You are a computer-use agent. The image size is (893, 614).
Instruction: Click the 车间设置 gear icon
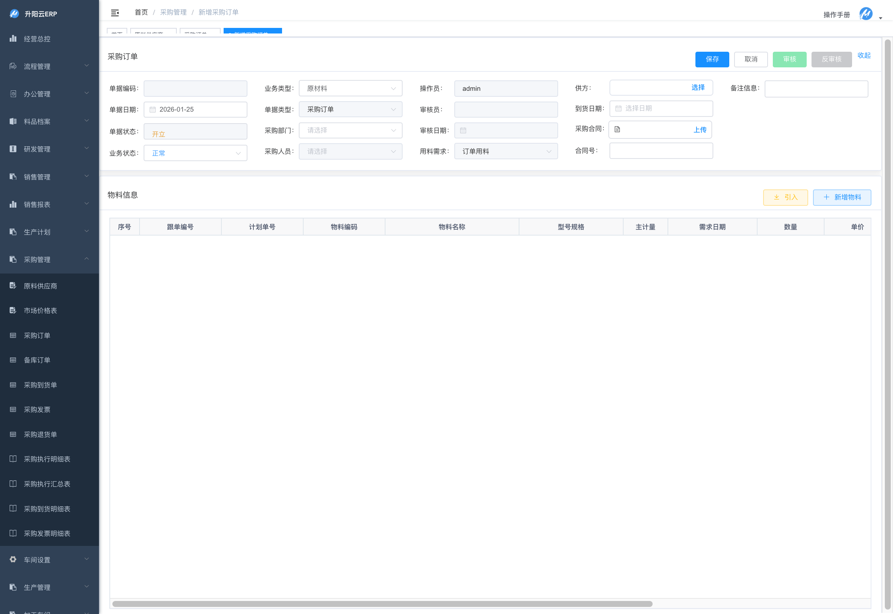(13, 559)
